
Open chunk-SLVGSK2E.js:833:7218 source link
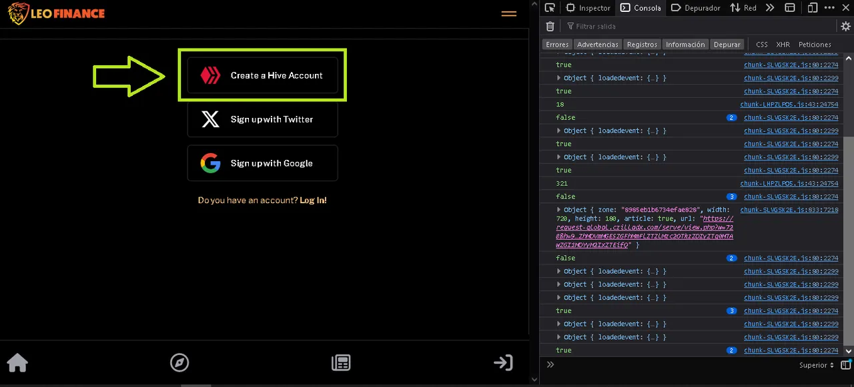click(x=789, y=210)
